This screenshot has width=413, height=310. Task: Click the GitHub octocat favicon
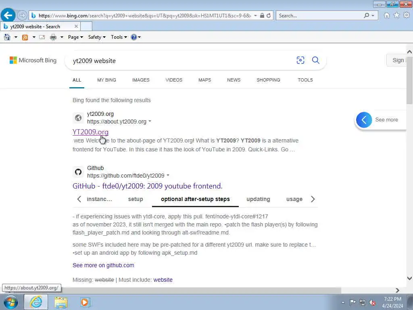click(x=78, y=172)
